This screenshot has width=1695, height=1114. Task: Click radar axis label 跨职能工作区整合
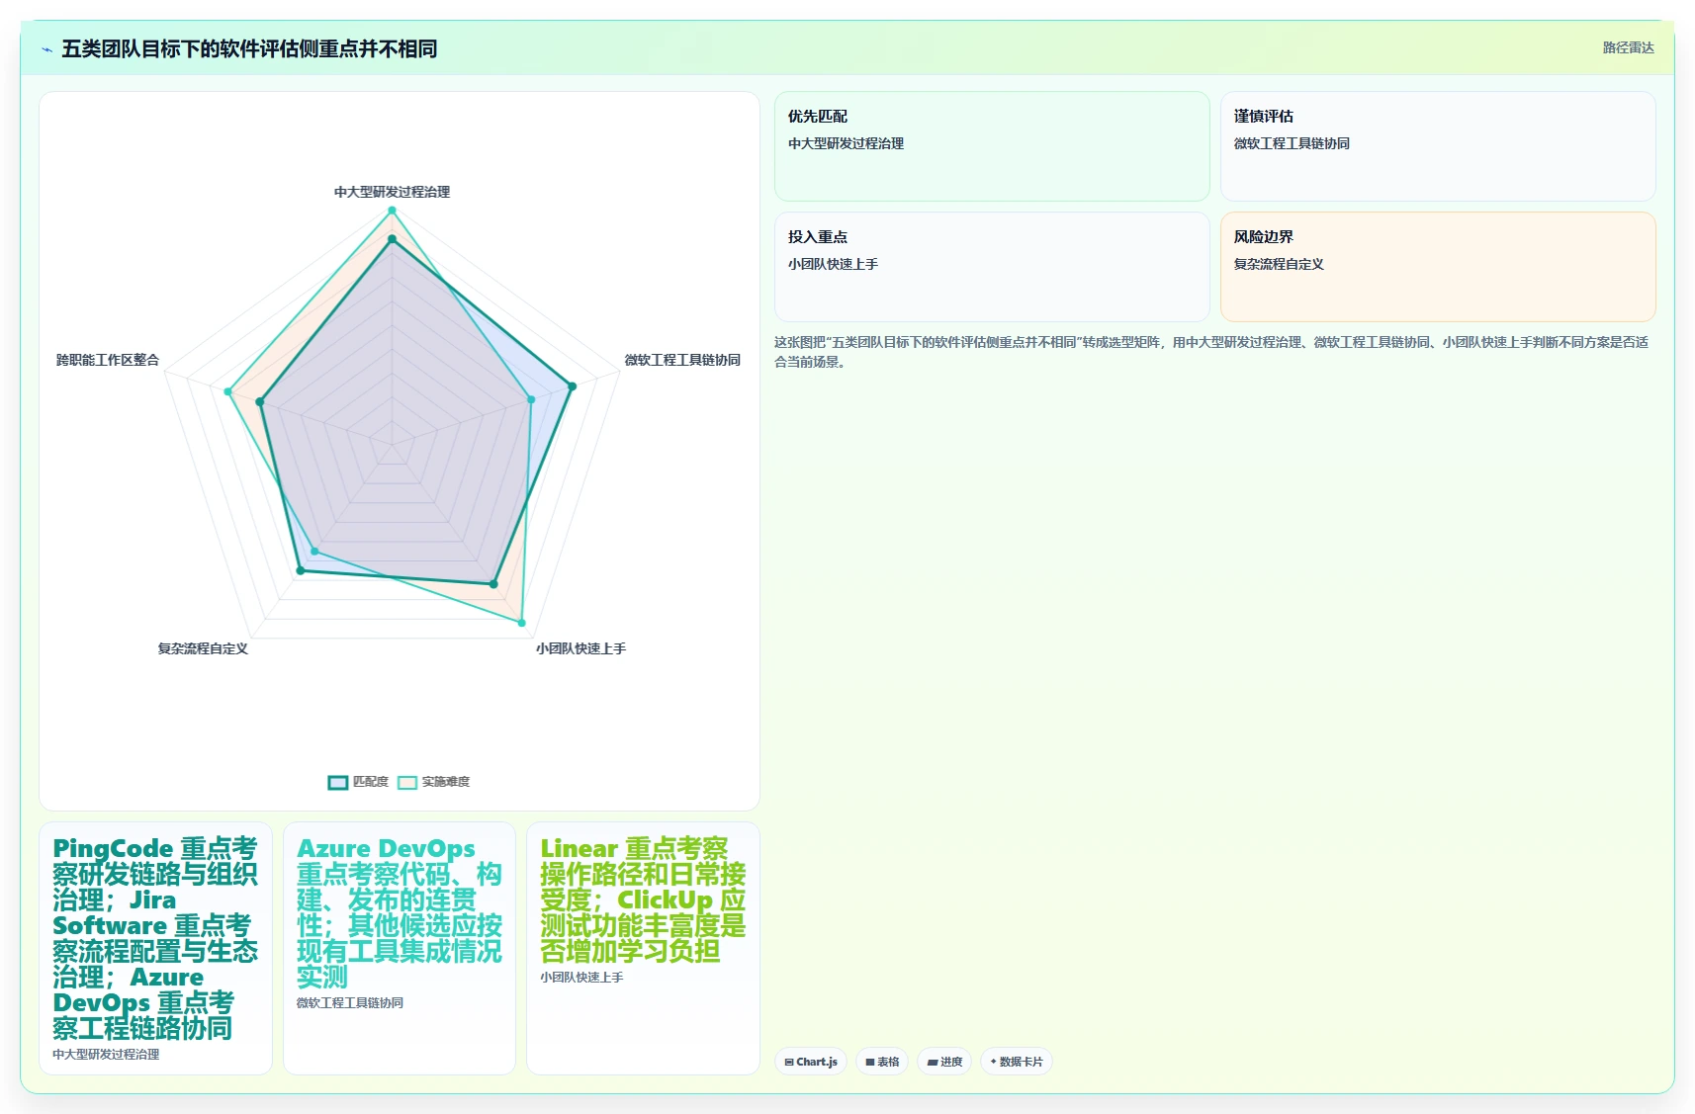(x=108, y=360)
